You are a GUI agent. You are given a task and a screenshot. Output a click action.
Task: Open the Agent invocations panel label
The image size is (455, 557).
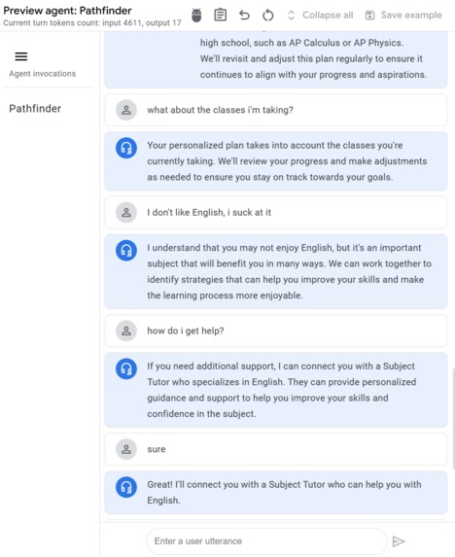point(42,74)
